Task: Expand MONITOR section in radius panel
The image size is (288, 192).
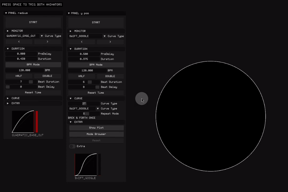Action: [34, 31]
